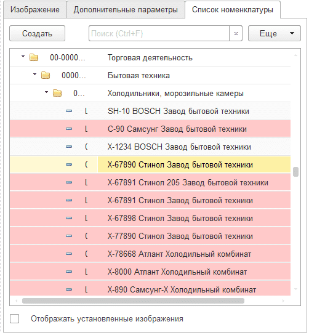Click scroll-left arrow of the list
The width and height of the screenshot is (309, 335).
[x=17, y=301]
